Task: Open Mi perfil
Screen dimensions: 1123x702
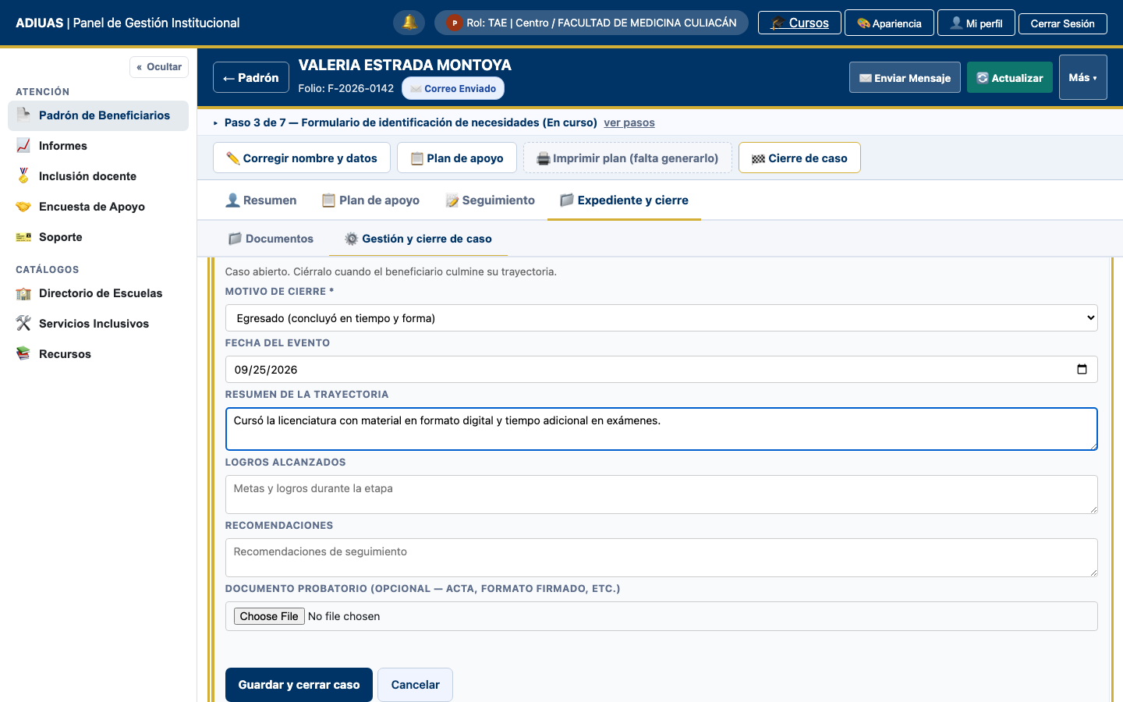Action: tap(976, 23)
